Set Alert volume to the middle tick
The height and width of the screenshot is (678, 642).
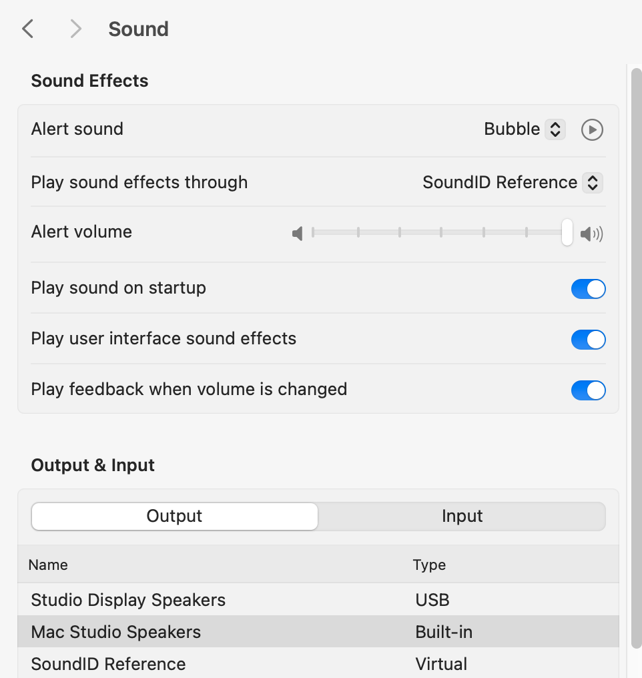point(441,232)
